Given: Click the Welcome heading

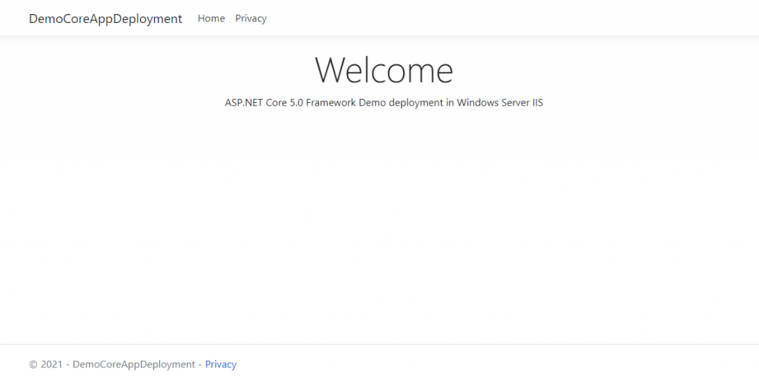Looking at the screenshot, I should click(384, 70).
